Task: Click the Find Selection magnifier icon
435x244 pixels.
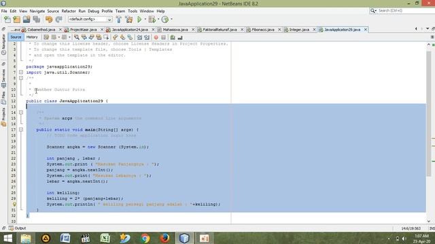Action: click(x=77, y=37)
